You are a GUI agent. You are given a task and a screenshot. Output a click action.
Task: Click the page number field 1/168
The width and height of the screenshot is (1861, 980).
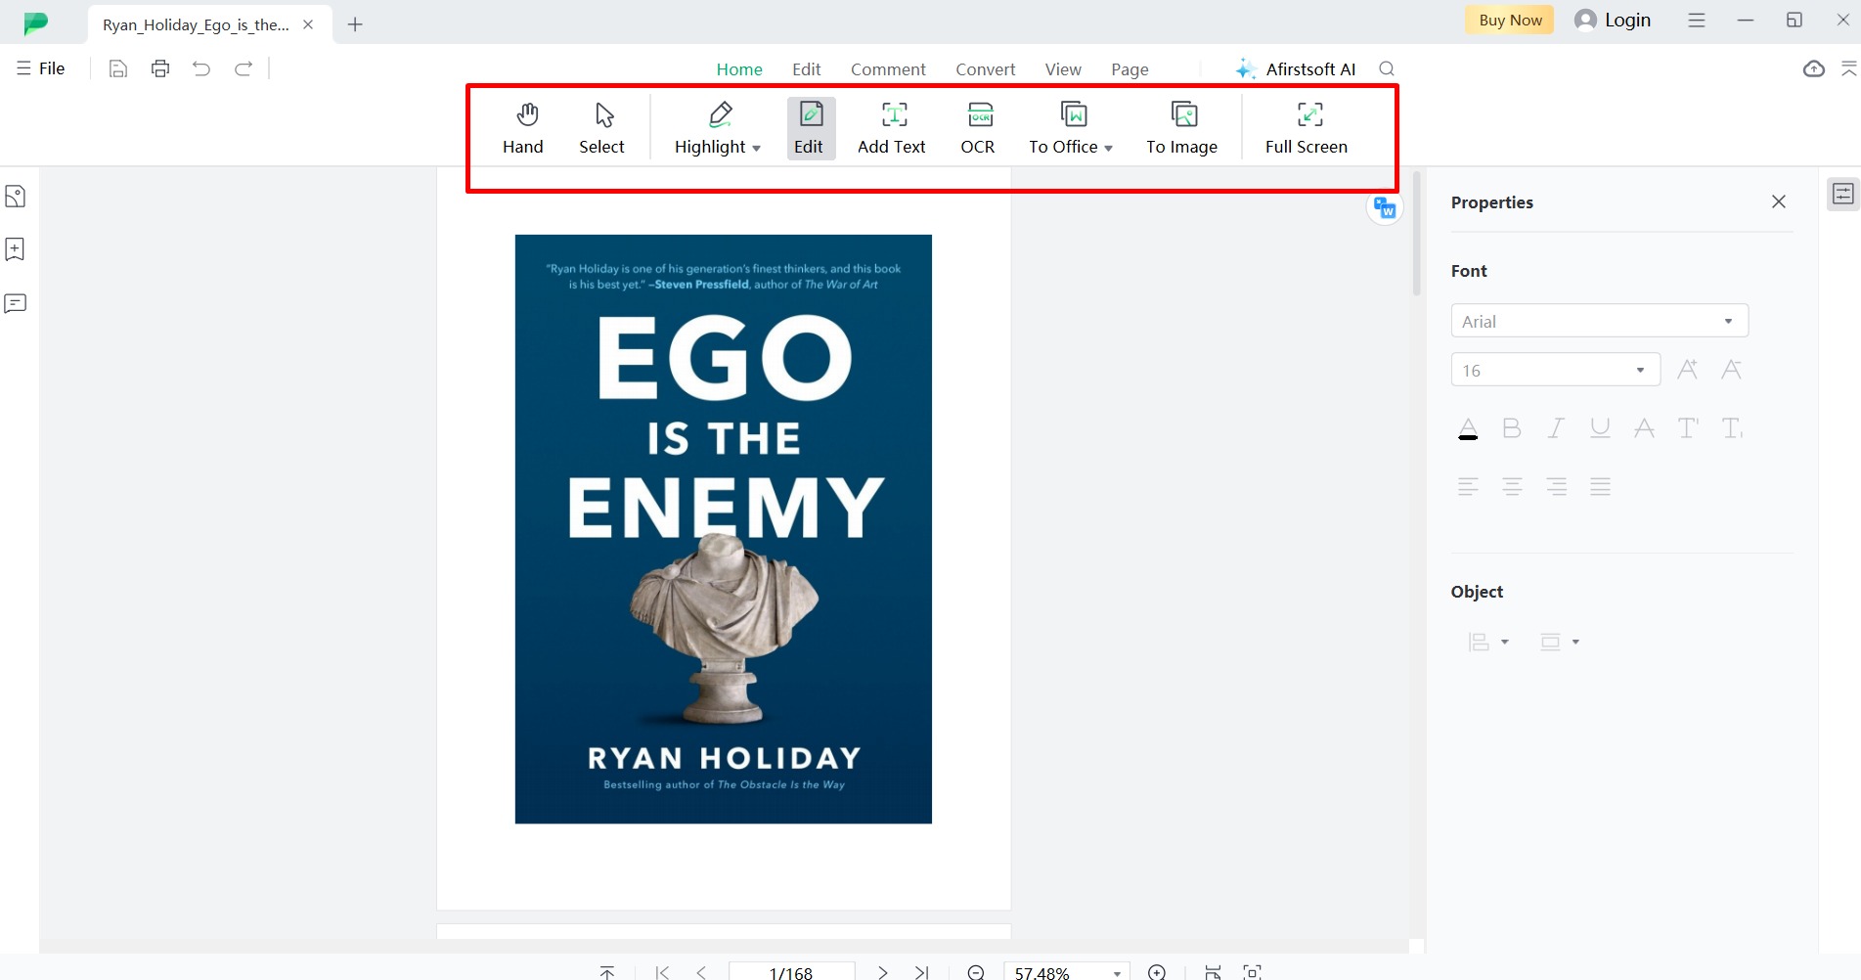coord(791,972)
